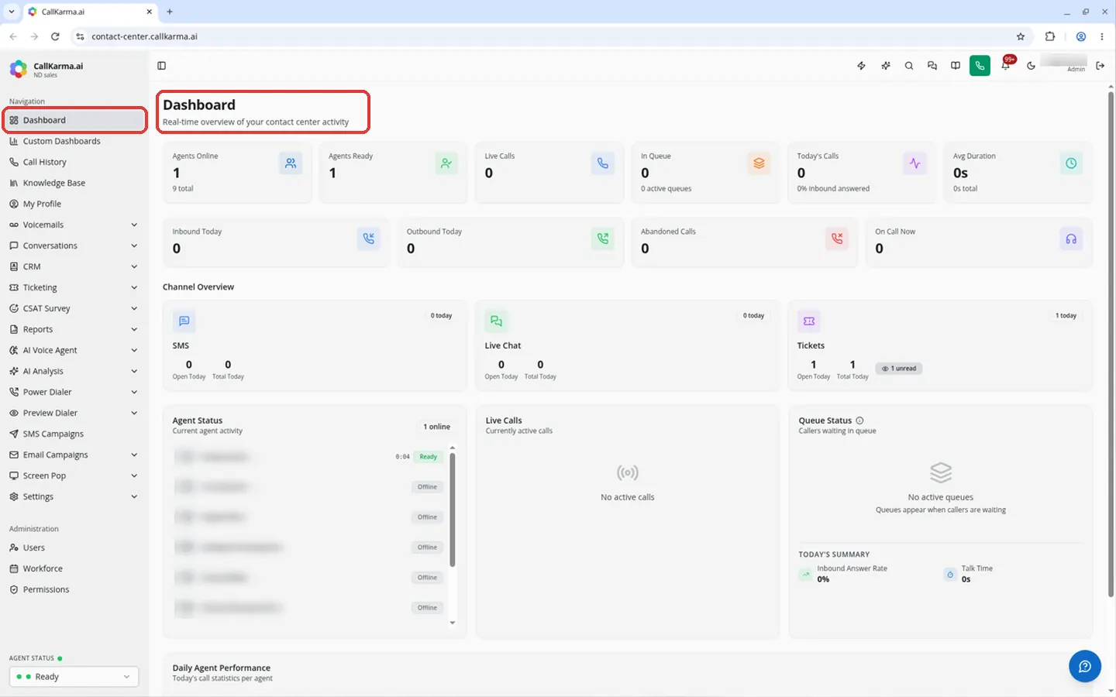Click the Agents Ready person-check icon
Screen dimensions: 1116x697
coord(446,163)
